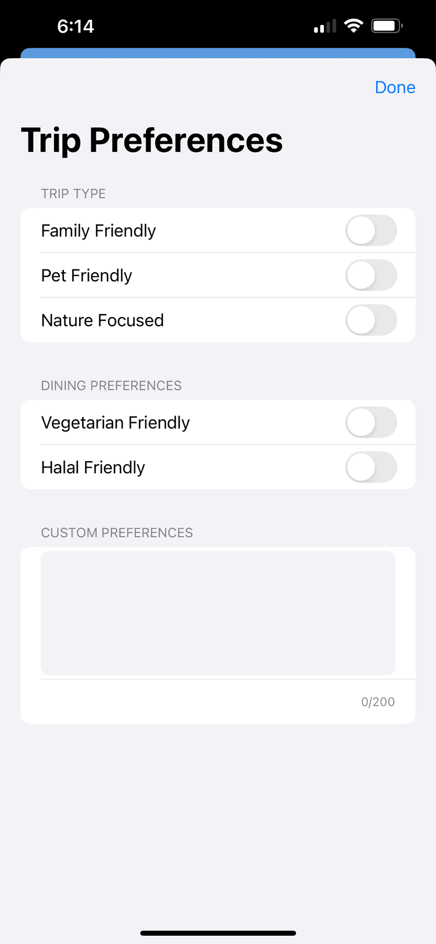436x944 pixels.
Task: Focus the custom preferences text box
Action: point(218,613)
